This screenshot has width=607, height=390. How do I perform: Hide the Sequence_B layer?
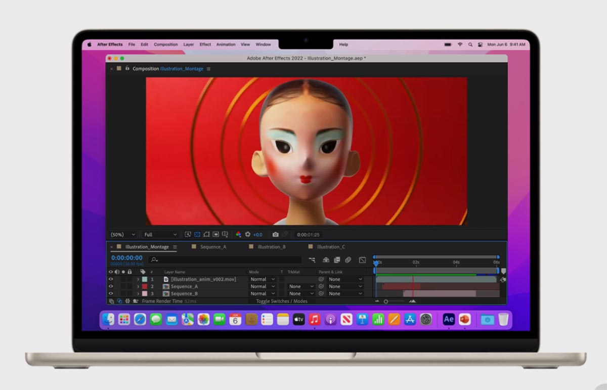tap(111, 293)
